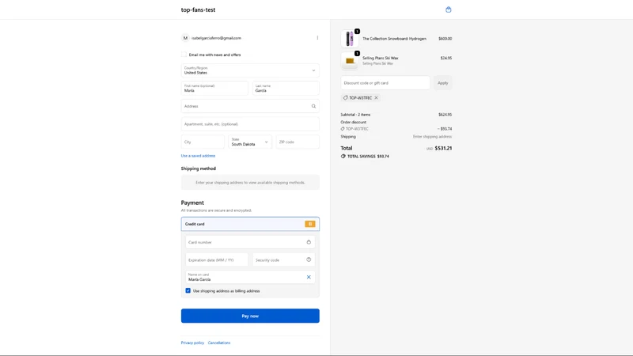This screenshot has height=356, width=633.
Task: Open the Privacy policy link
Action: point(192,343)
